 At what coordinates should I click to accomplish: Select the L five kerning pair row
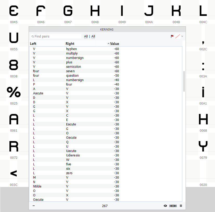(x=76, y=164)
